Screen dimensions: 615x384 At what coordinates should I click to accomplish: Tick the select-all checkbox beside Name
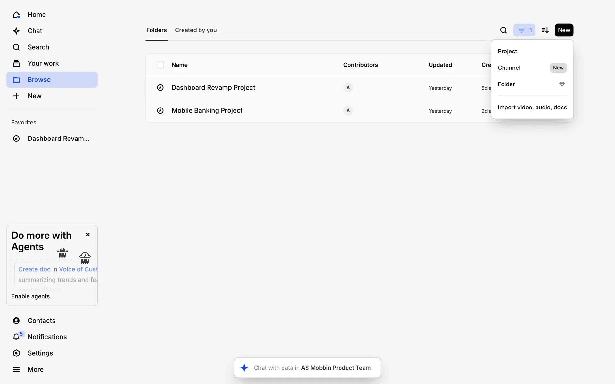point(160,65)
